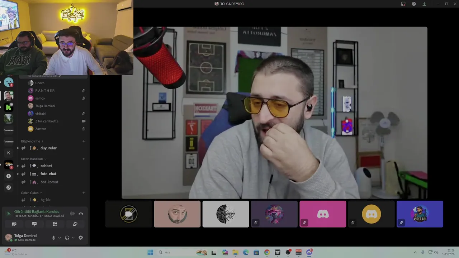Open the letter K server in sidebar
Screen dimensions: 459x258
9,153
